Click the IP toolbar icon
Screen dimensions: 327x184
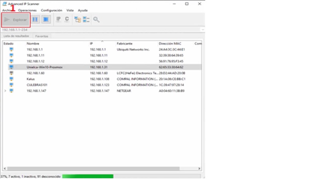[58, 20]
